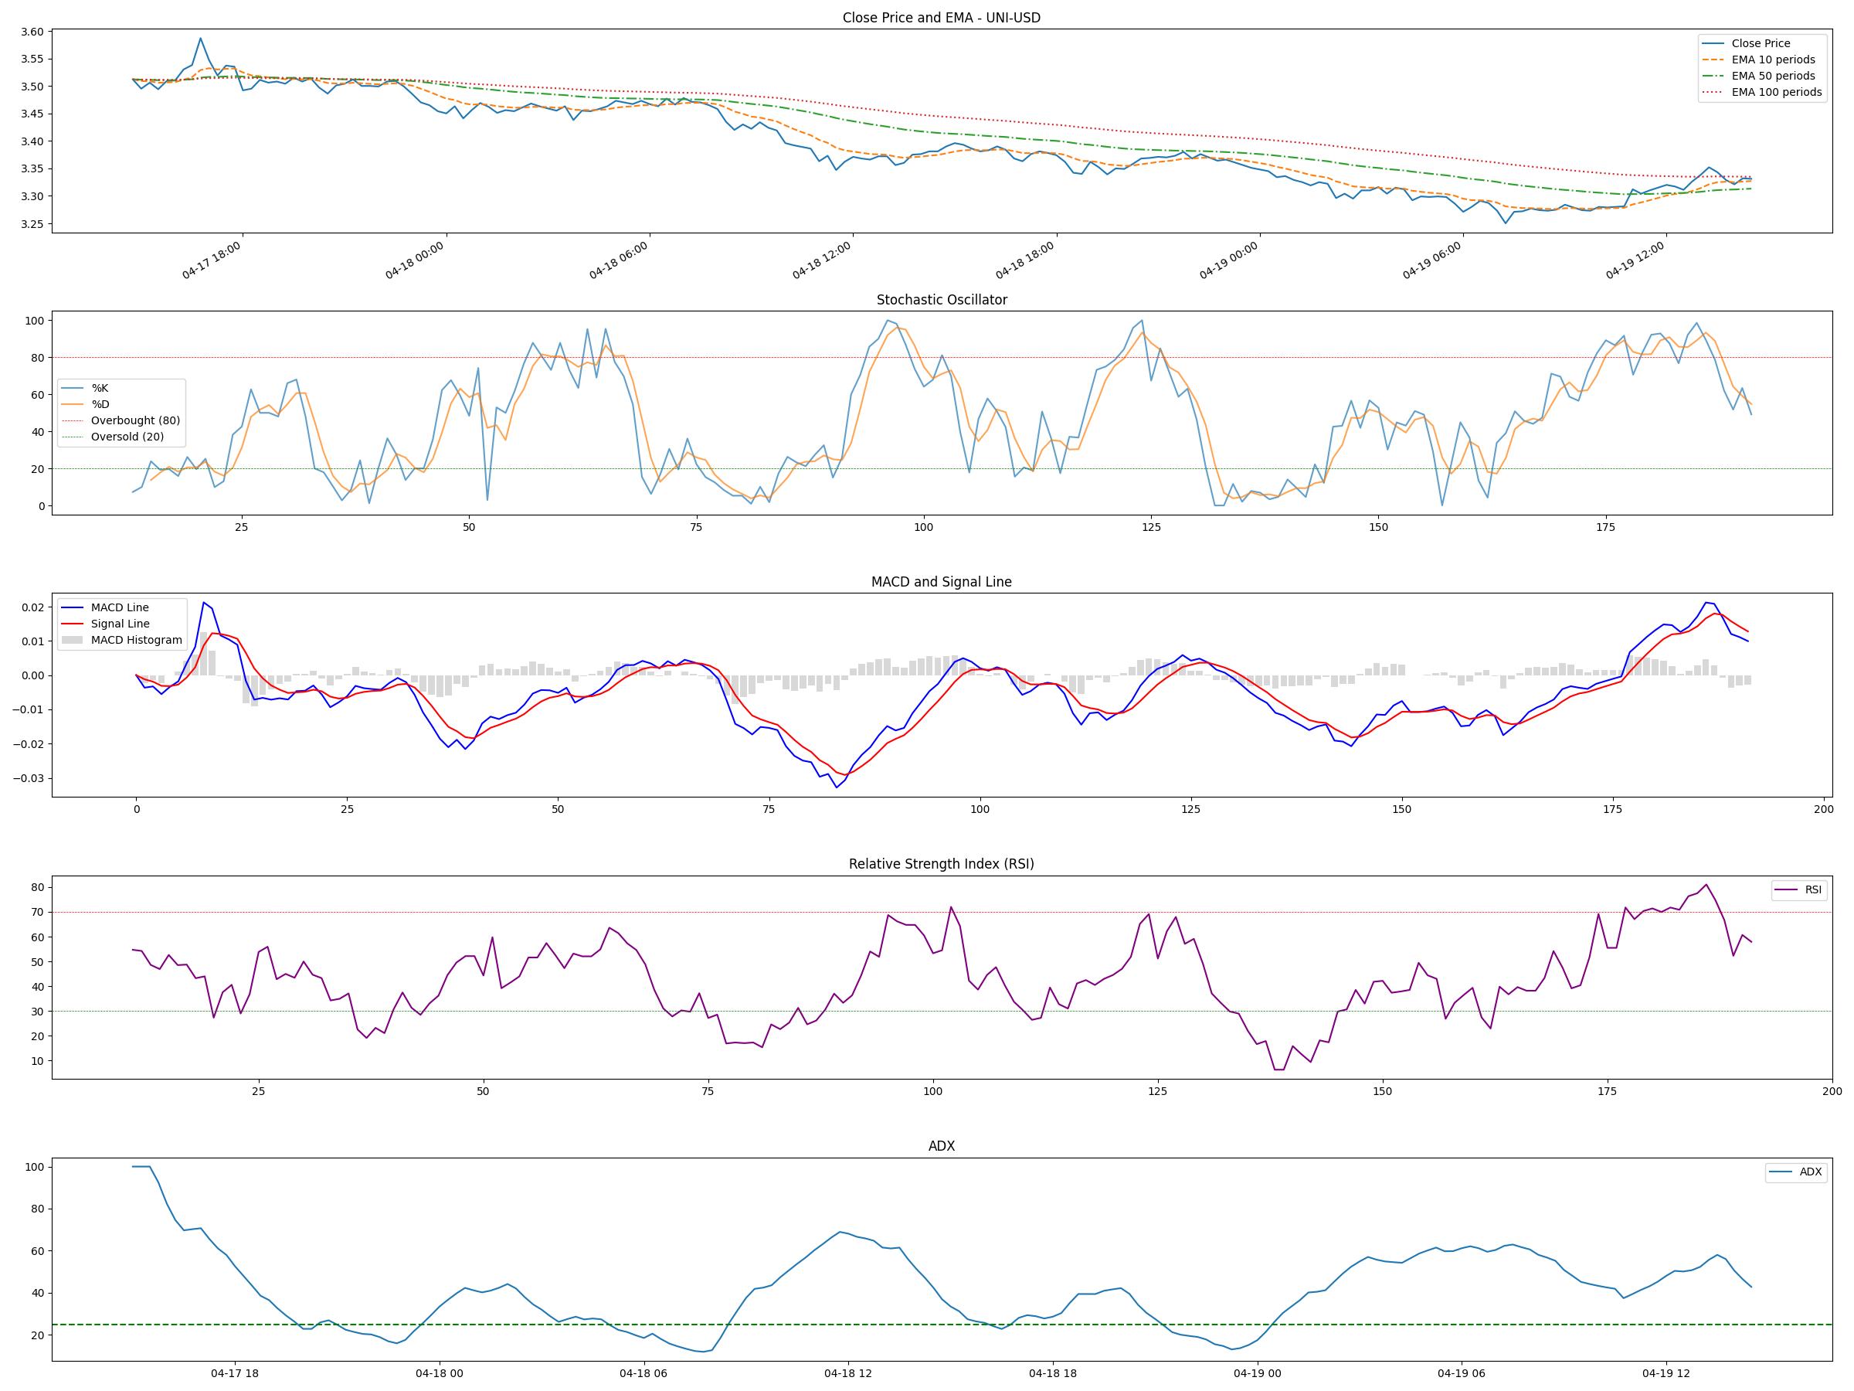
Task: Click the Close Price and EMA title
Action: tap(941, 18)
